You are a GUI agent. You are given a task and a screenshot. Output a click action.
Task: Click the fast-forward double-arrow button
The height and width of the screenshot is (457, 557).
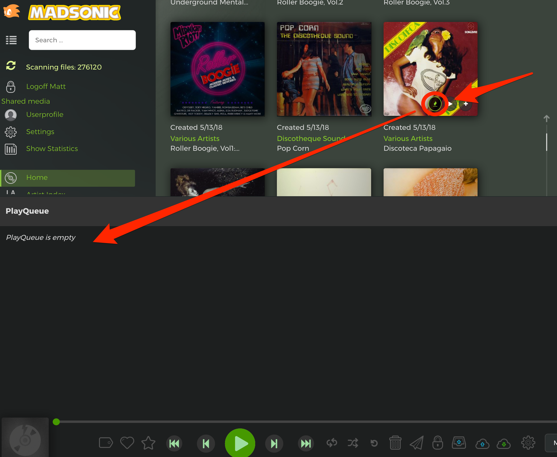tap(306, 443)
